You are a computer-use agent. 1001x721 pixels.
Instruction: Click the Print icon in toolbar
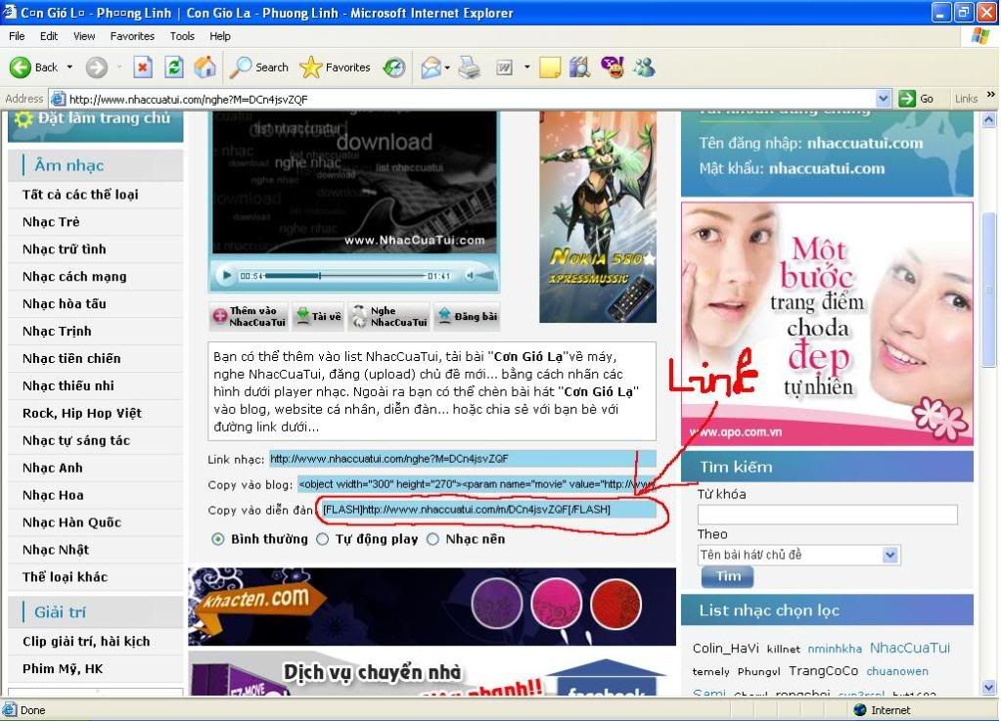click(470, 67)
